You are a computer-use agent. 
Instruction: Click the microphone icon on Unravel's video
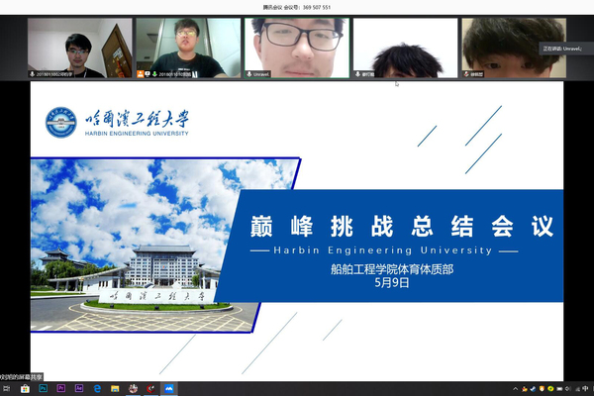249,73
